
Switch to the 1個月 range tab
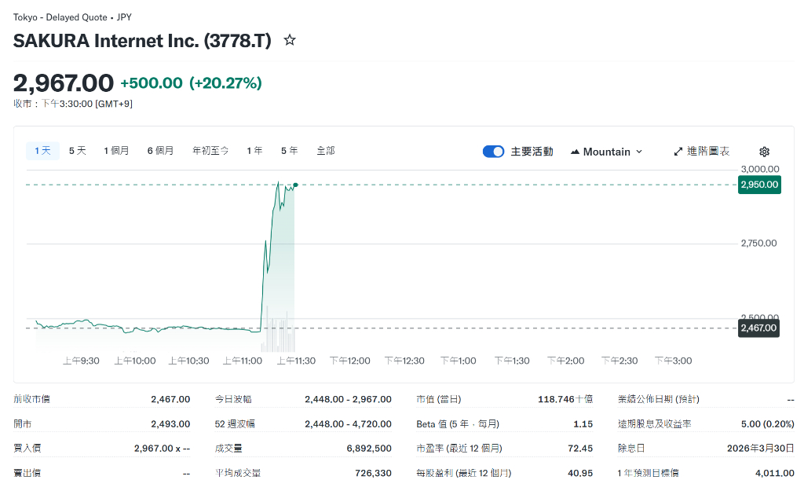coord(117,150)
